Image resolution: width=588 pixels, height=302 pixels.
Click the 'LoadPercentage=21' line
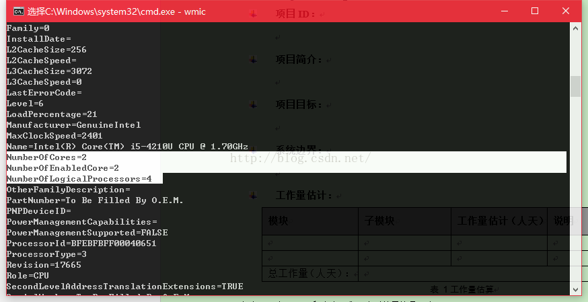[52, 114]
